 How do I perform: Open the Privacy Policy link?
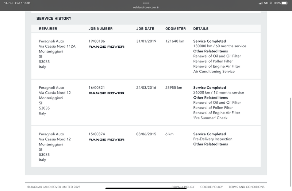[183, 187]
